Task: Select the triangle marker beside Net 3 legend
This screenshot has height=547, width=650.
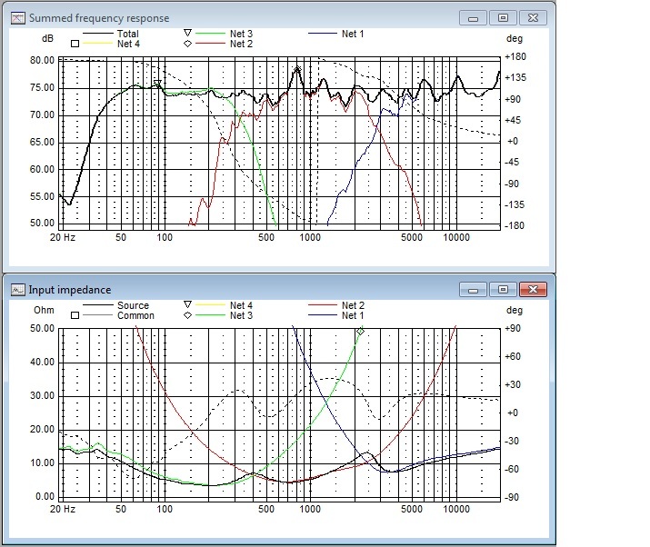Action: coord(187,34)
